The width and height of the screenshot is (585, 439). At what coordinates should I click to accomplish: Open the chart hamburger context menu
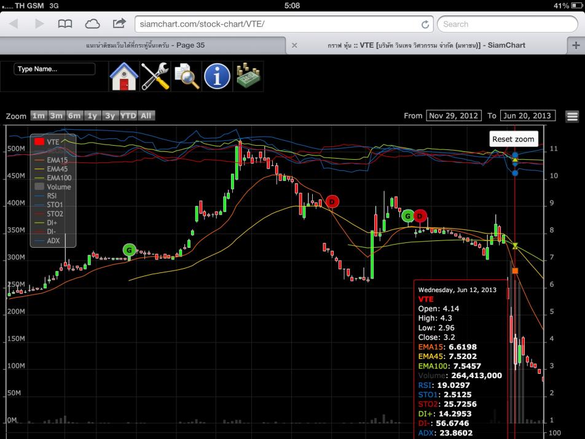[572, 116]
